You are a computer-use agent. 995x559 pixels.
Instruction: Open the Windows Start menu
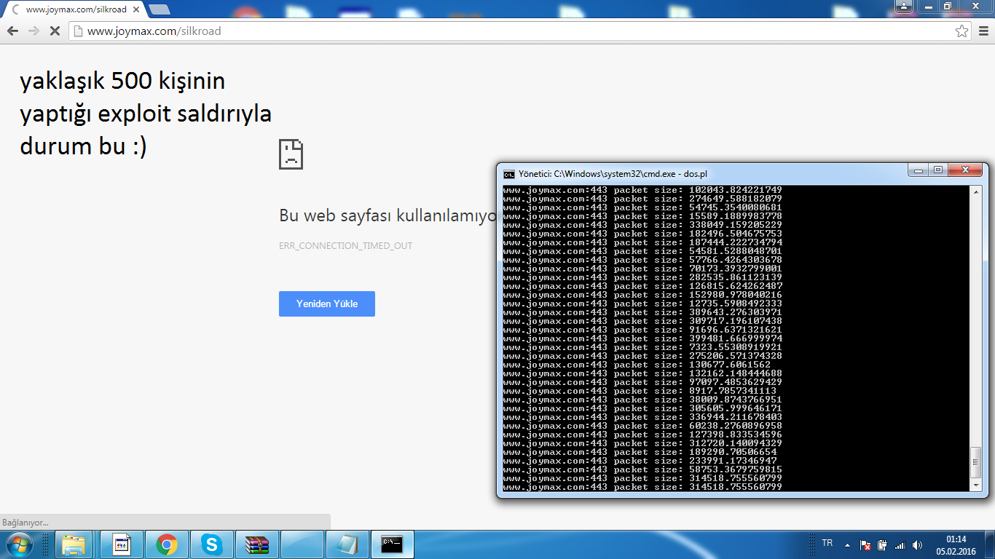[x=19, y=544]
